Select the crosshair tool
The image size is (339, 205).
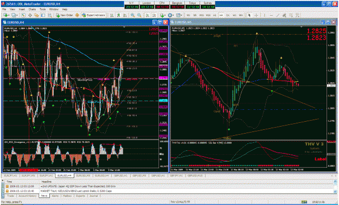pyautogui.click(x=256, y=15)
